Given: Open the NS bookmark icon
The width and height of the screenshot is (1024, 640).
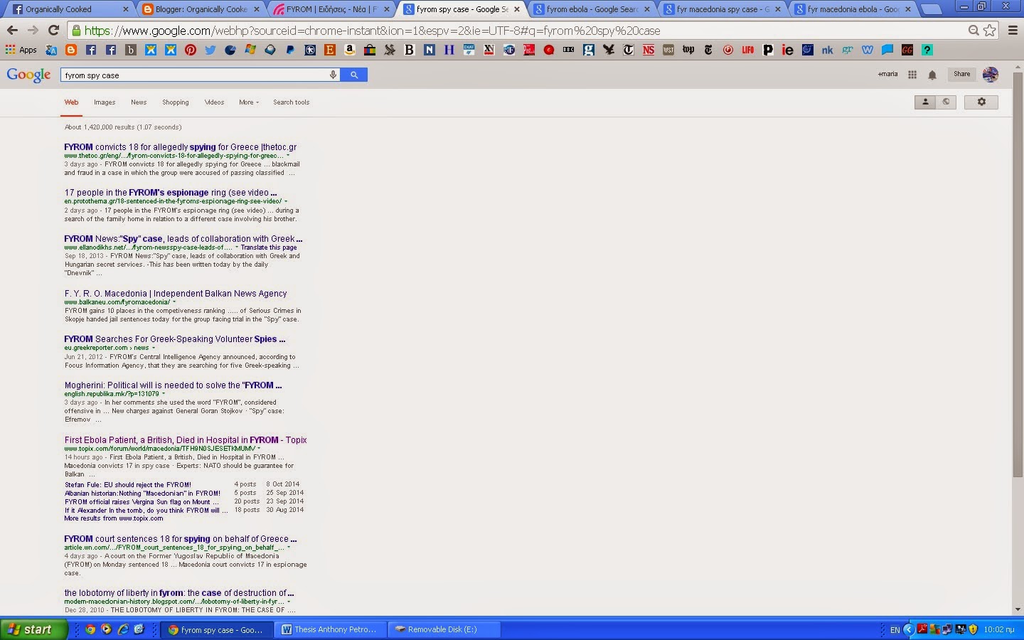Looking at the screenshot, I should point(649,50).
